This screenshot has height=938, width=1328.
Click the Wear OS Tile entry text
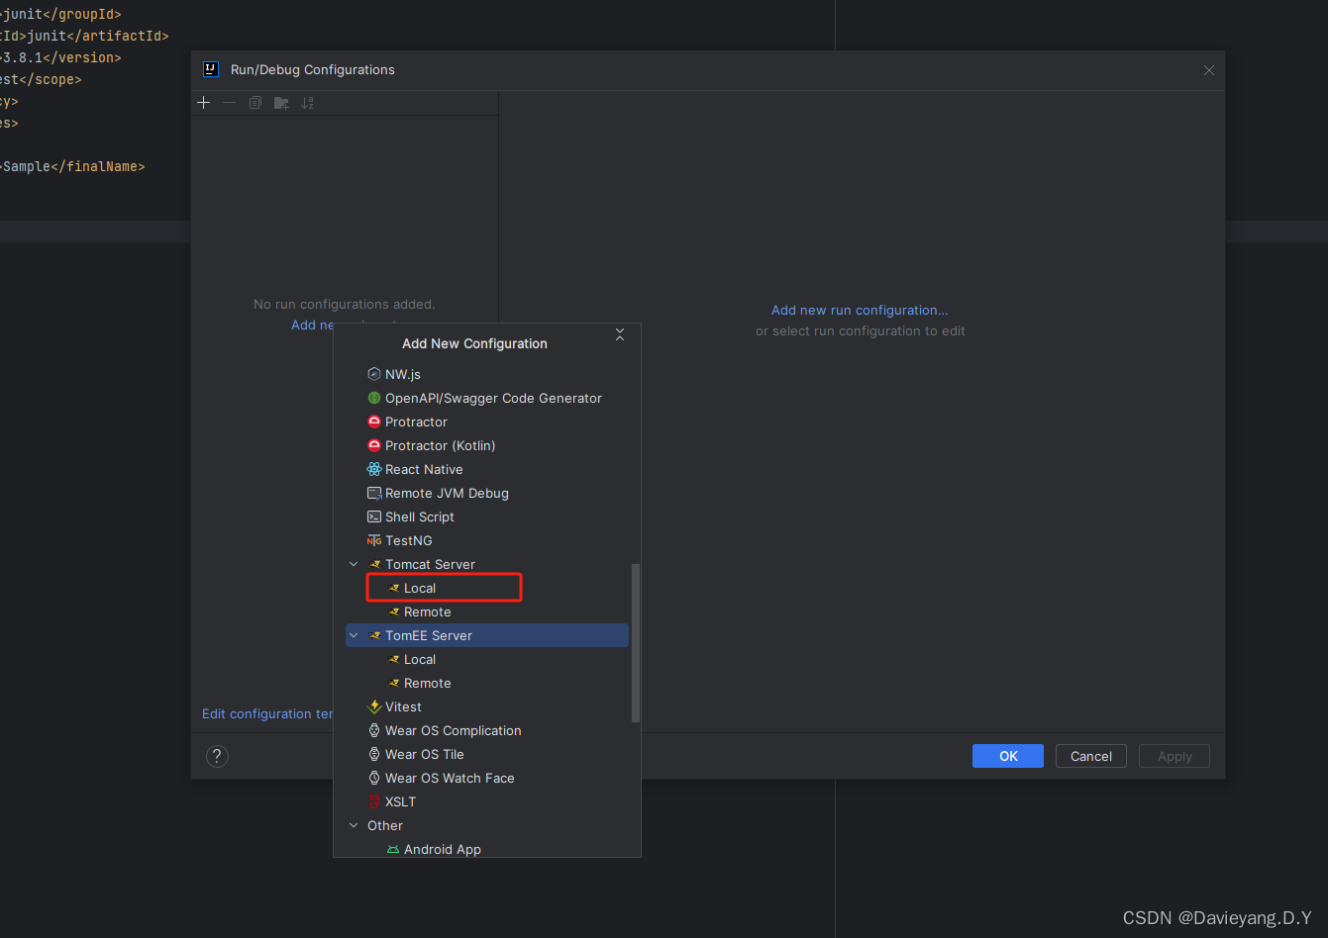pyautogui.click(x=424, y=754)
